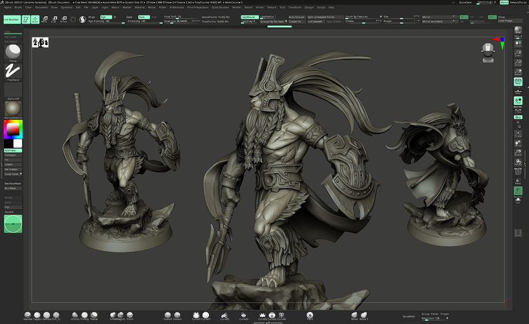Click the Auto Groups button

(x=296, y=17)
